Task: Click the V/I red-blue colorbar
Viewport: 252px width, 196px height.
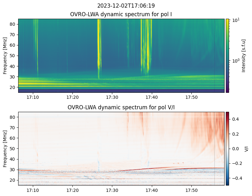Action: 227,149
